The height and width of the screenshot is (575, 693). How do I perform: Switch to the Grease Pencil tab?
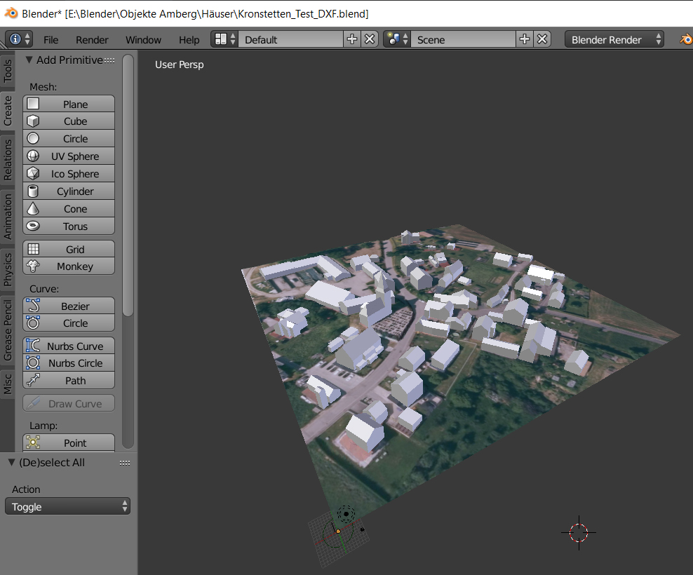tap(8, 331)
